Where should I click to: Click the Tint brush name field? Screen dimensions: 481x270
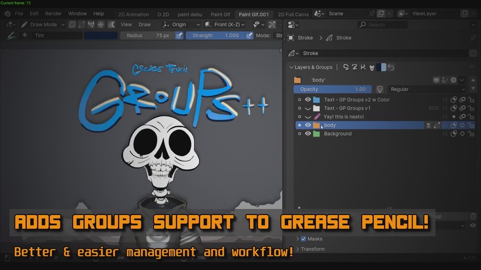(57, 35)
